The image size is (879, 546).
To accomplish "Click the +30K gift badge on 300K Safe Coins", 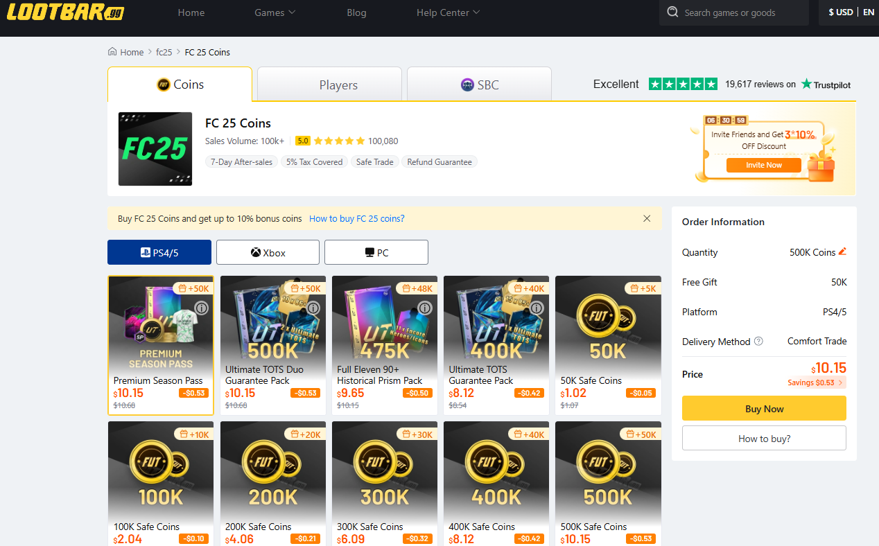I will coord(417,434).
